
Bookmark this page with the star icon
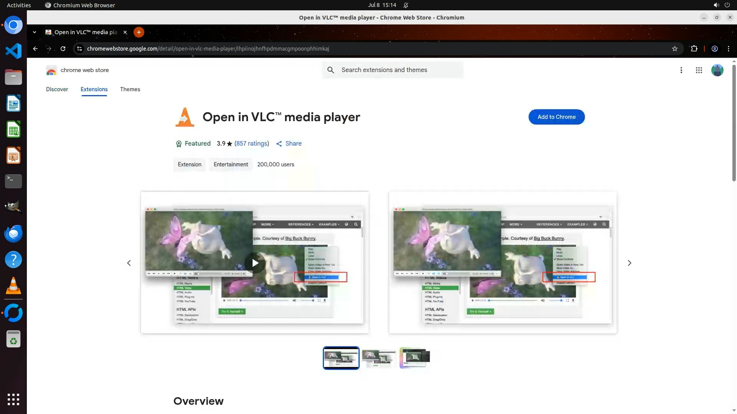click(675, 49)
